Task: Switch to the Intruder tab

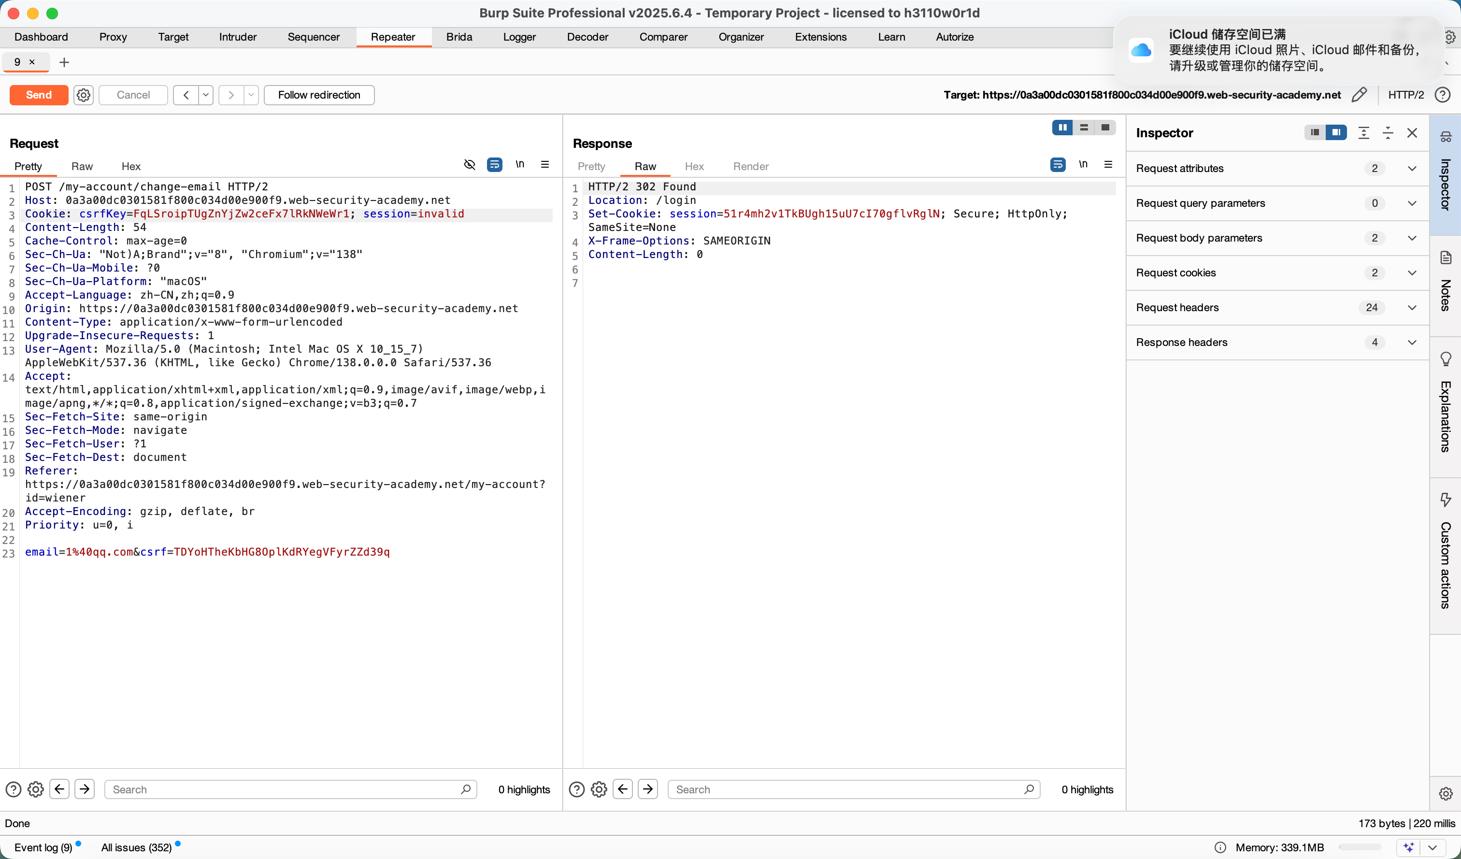Action: (x=238, y=37)
